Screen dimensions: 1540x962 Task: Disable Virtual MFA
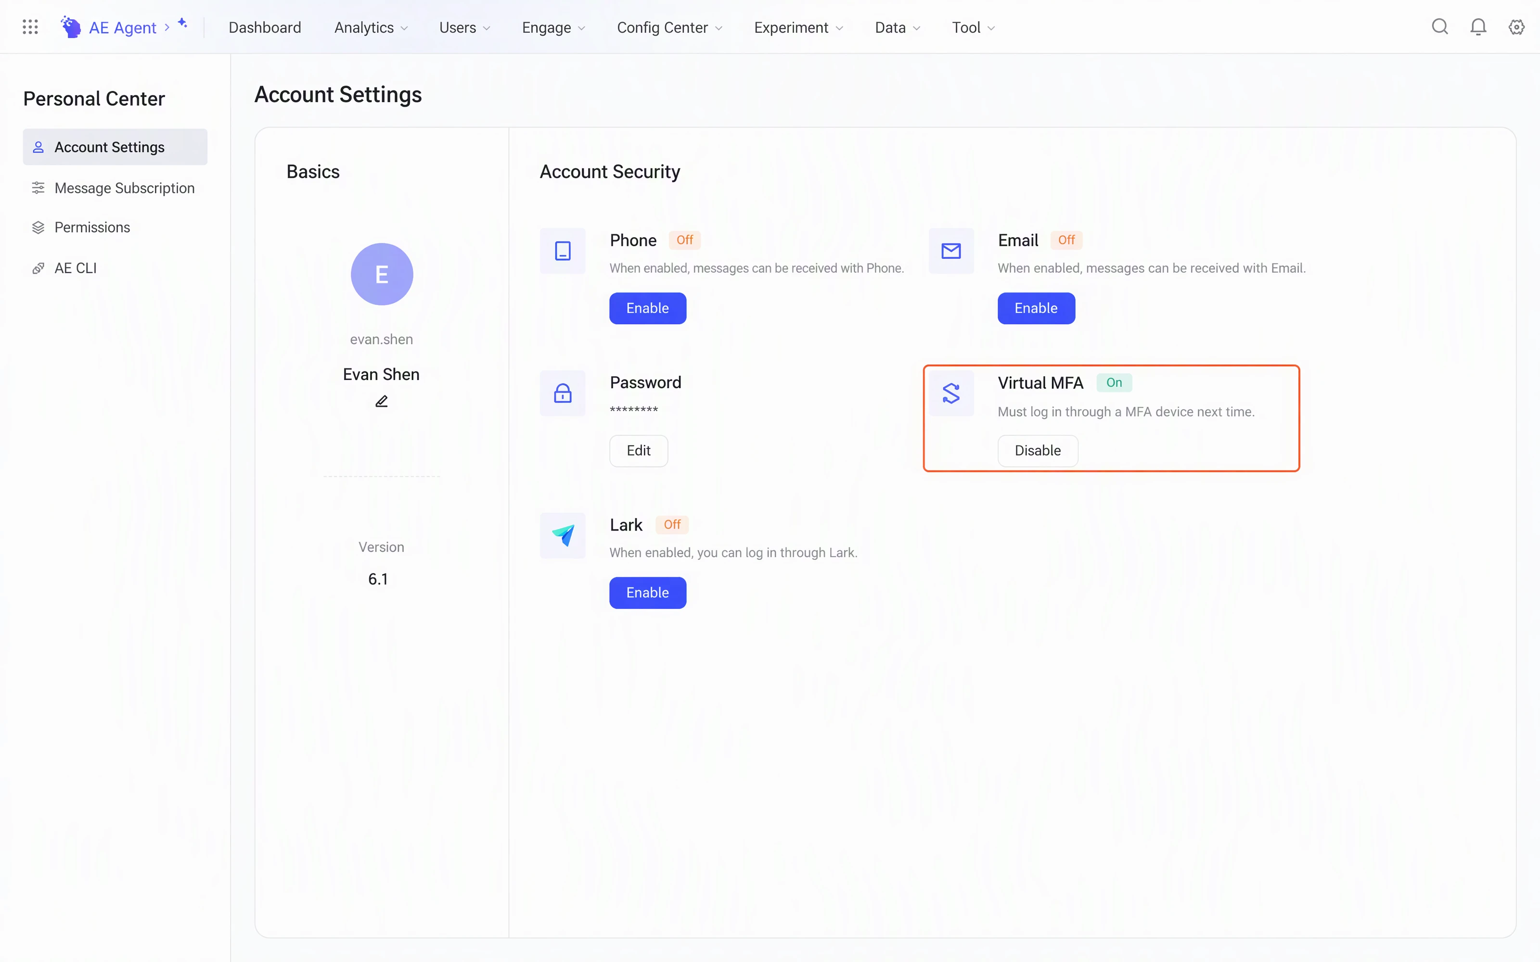click(x=1037, y=451)
